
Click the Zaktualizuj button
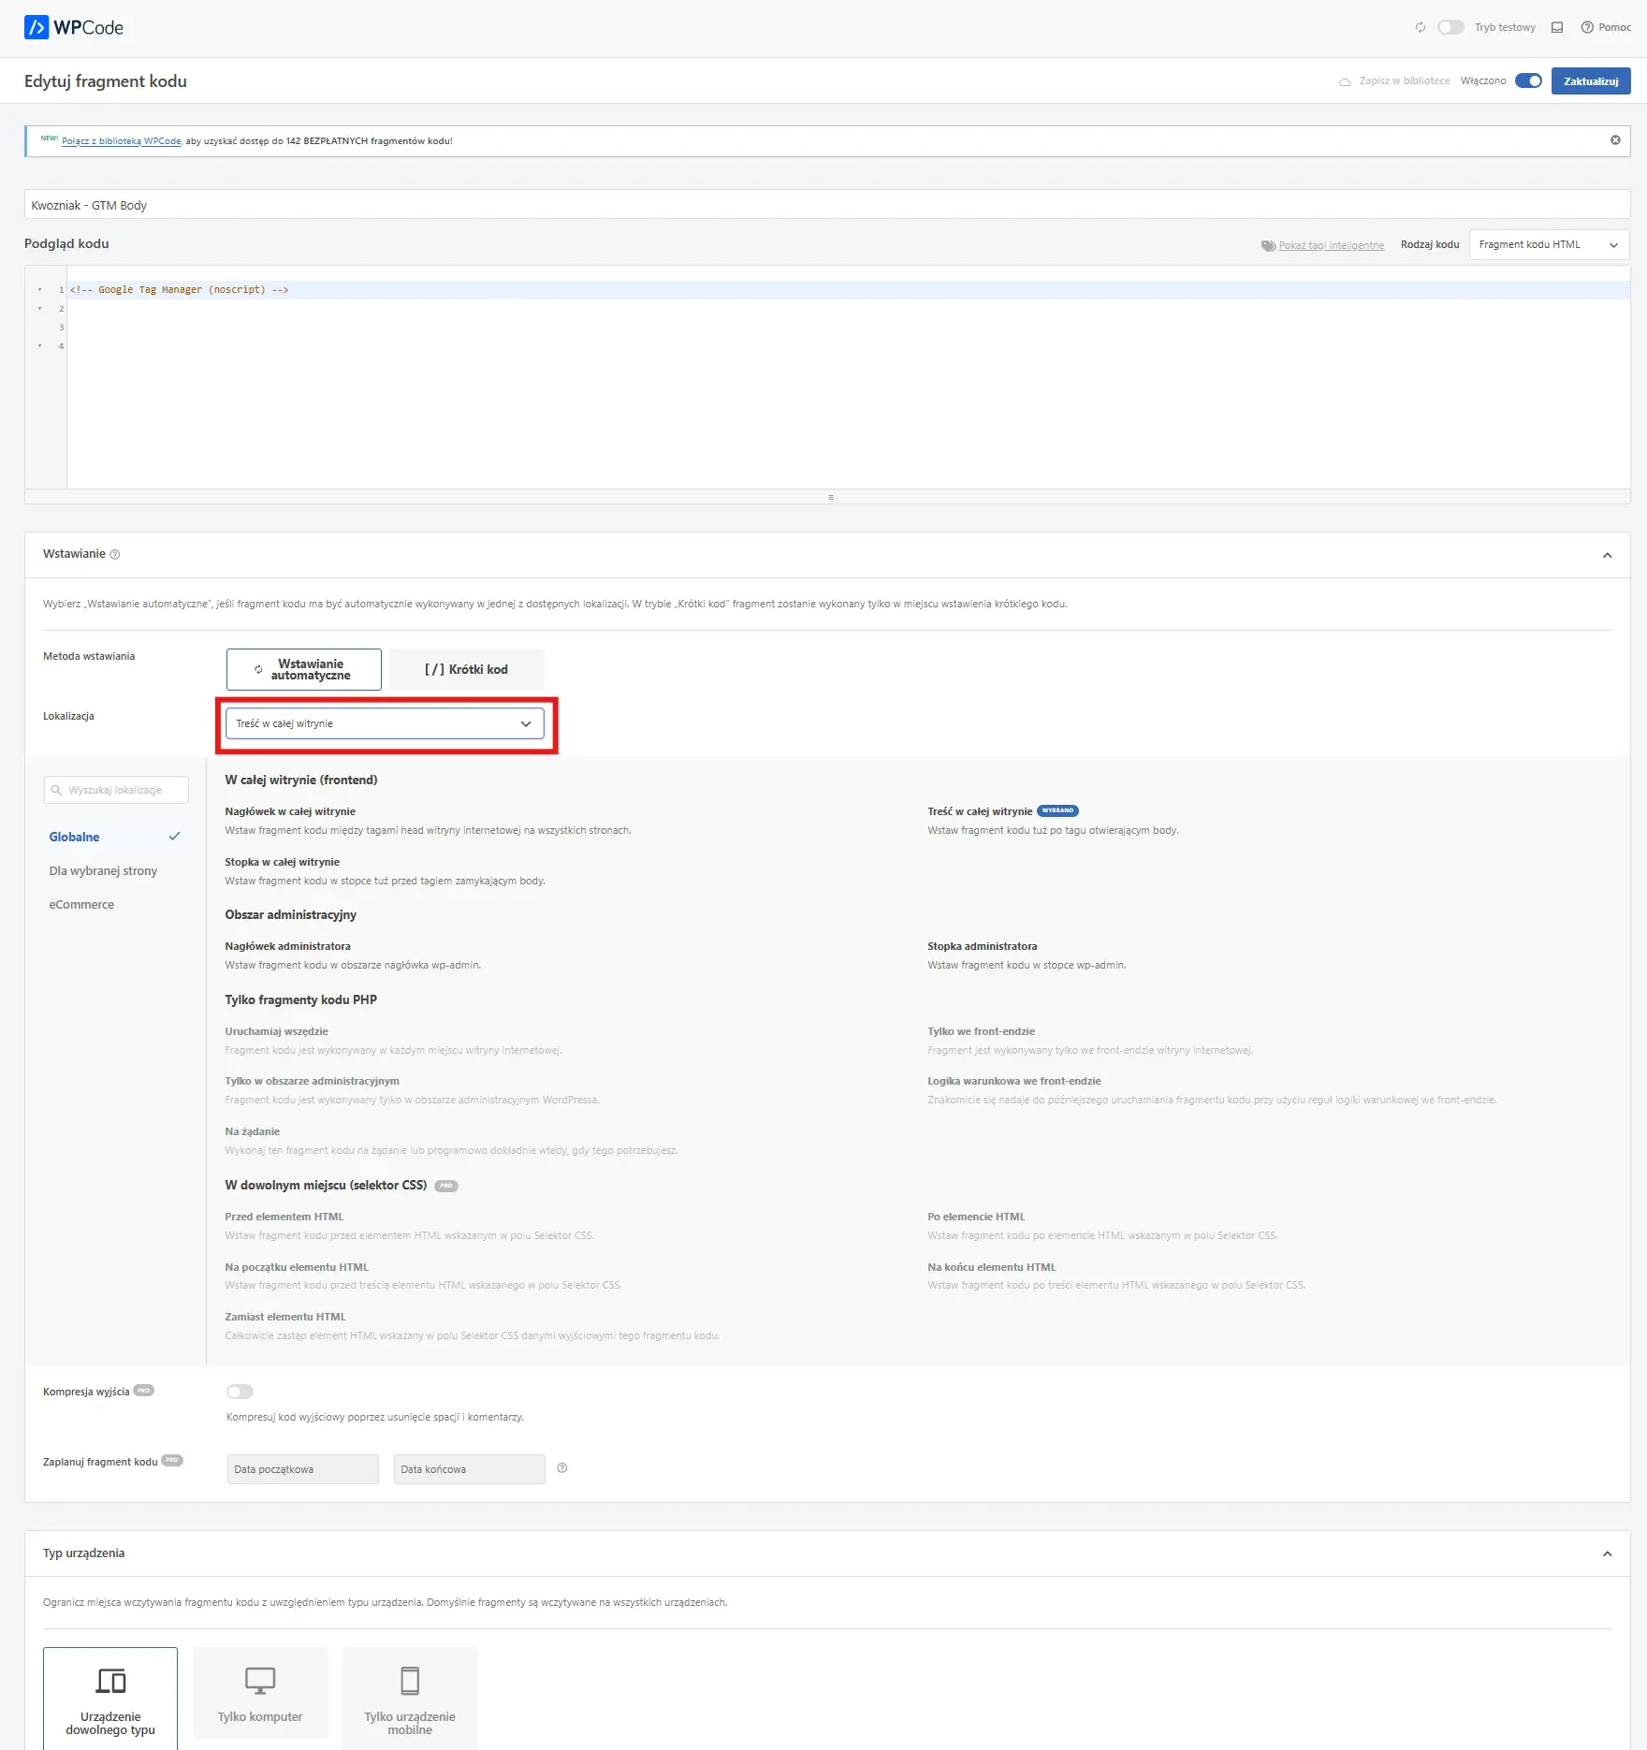(1590, 81)
